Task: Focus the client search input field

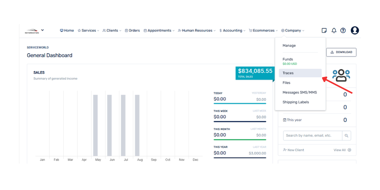Action: coord(312,135)
